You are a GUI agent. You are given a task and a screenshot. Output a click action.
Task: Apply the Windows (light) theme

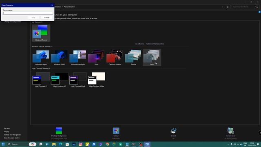(x=41, y=58)
